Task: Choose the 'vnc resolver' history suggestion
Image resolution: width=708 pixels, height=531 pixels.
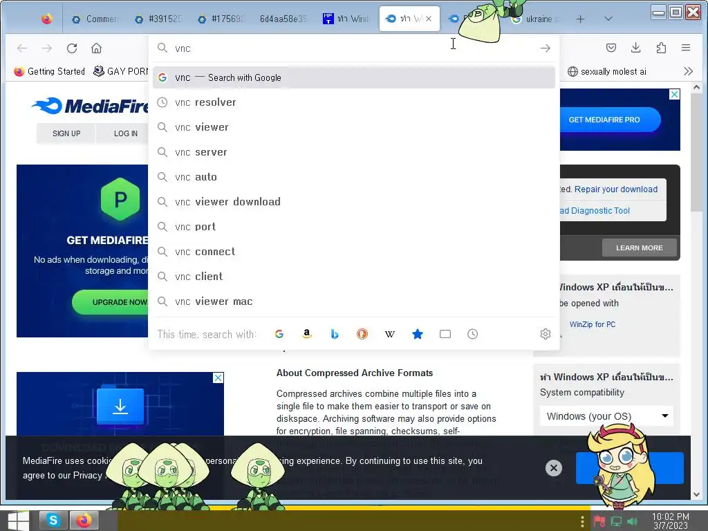Action: (x=353, y=102)
